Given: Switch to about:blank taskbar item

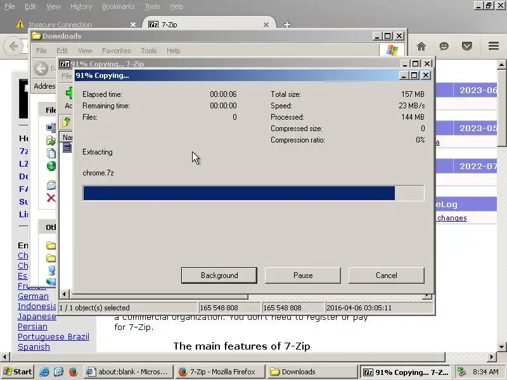Looking at the screenshot, I should [x=129, y=372].
